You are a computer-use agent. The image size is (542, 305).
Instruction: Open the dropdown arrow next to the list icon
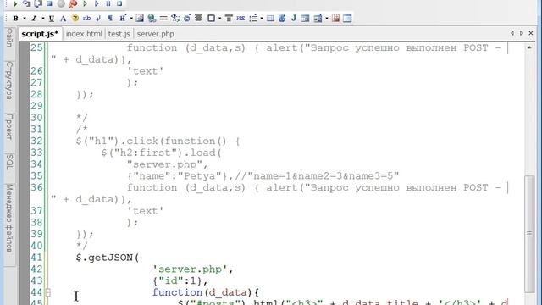tap(262, 19)
